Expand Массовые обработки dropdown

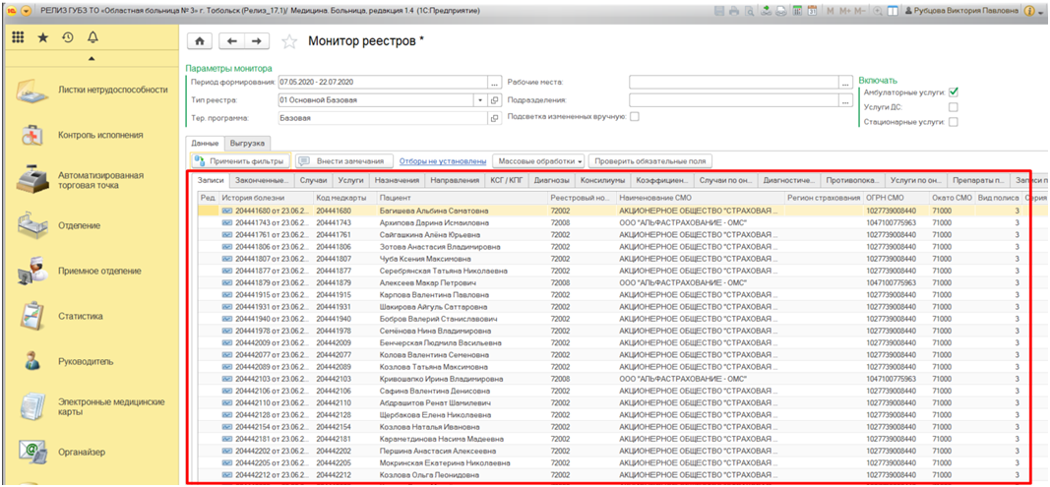point(538,161)
